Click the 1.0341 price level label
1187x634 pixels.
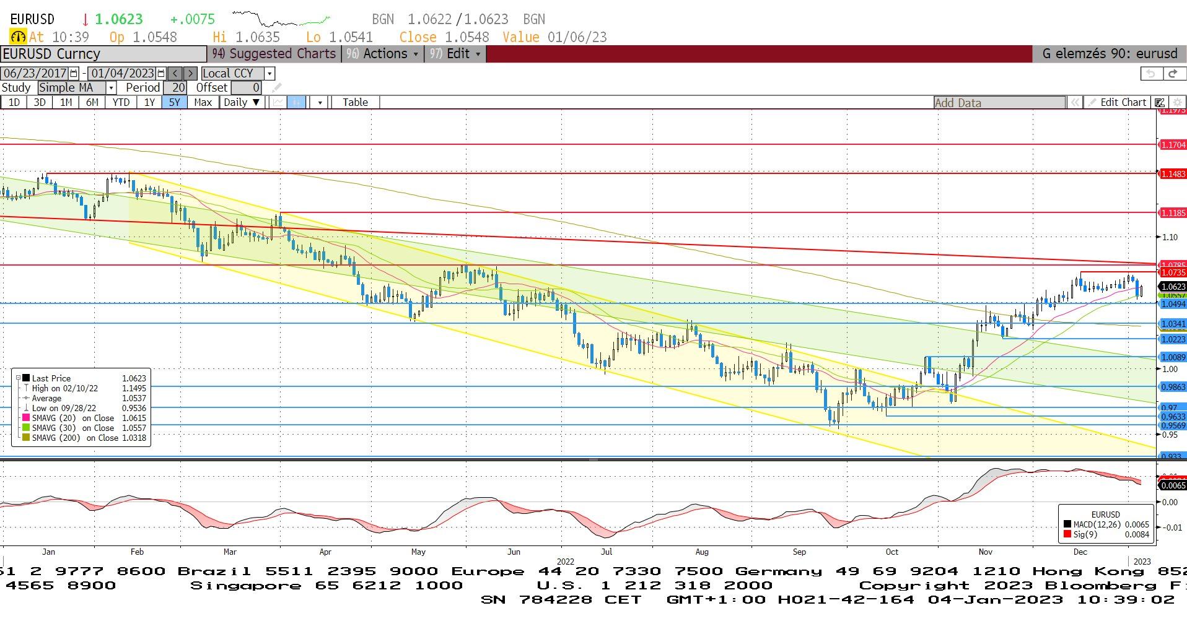pyautogui.click(x=1173, y=324)
